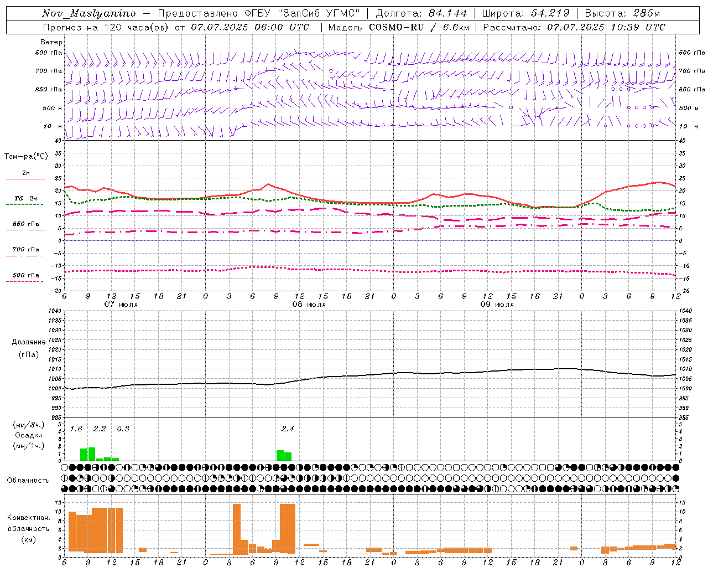This screenshot has height=567, width=708.
Task: Click the '(гПа)' unit under Давление
Action: [29, 355]
